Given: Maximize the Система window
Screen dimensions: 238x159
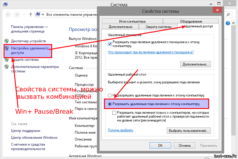Looking at the screenshot, I should [219, 3].
